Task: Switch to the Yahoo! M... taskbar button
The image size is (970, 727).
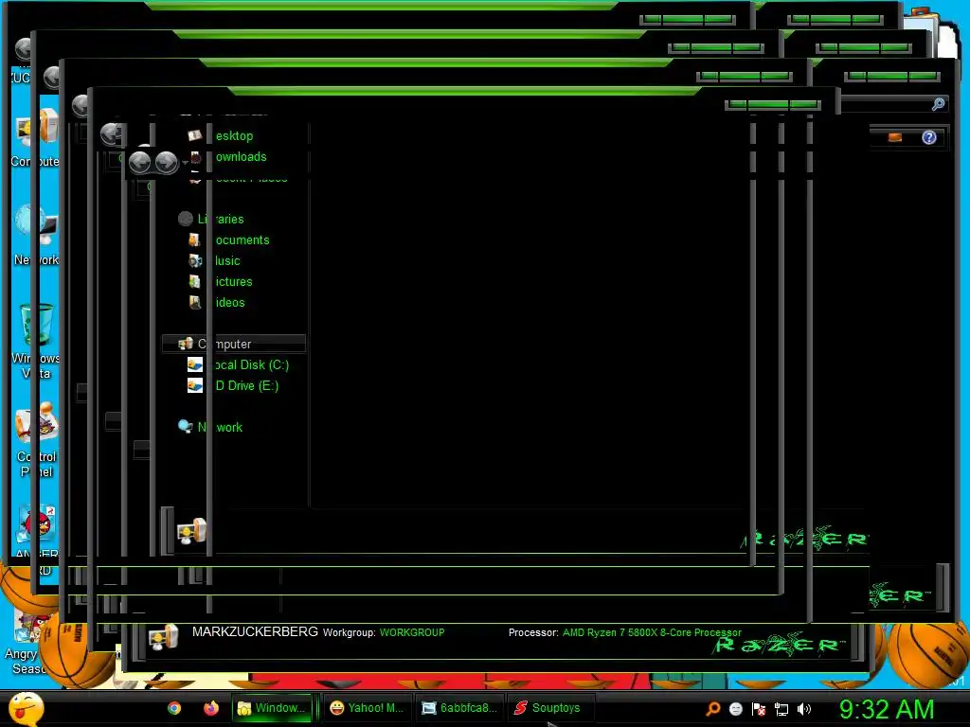Action: coord(367,708)
